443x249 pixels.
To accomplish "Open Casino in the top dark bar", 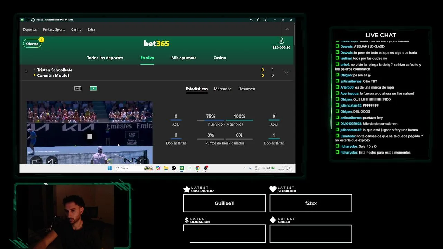I will click(x=76, y=29).
